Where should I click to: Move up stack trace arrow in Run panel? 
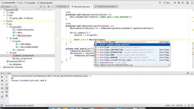coord(7,77)
